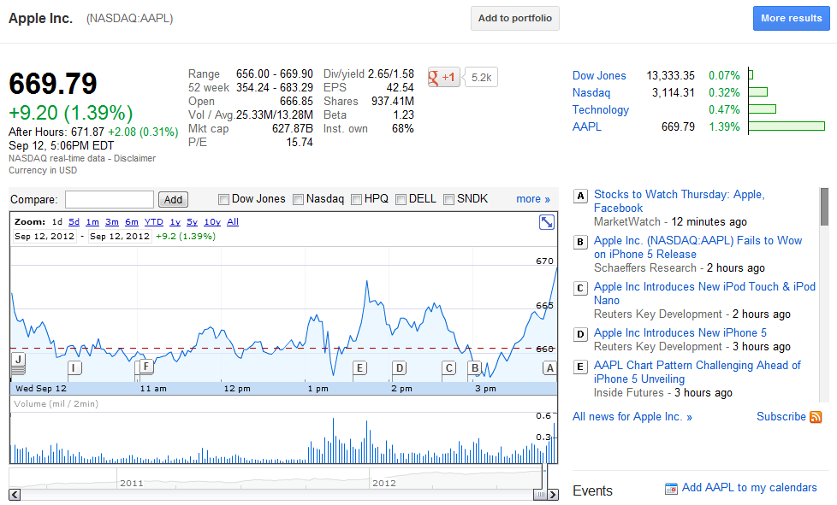Click the Google +1 button
837x505 pixels.
pyautogui.click(x=443, y=77)
